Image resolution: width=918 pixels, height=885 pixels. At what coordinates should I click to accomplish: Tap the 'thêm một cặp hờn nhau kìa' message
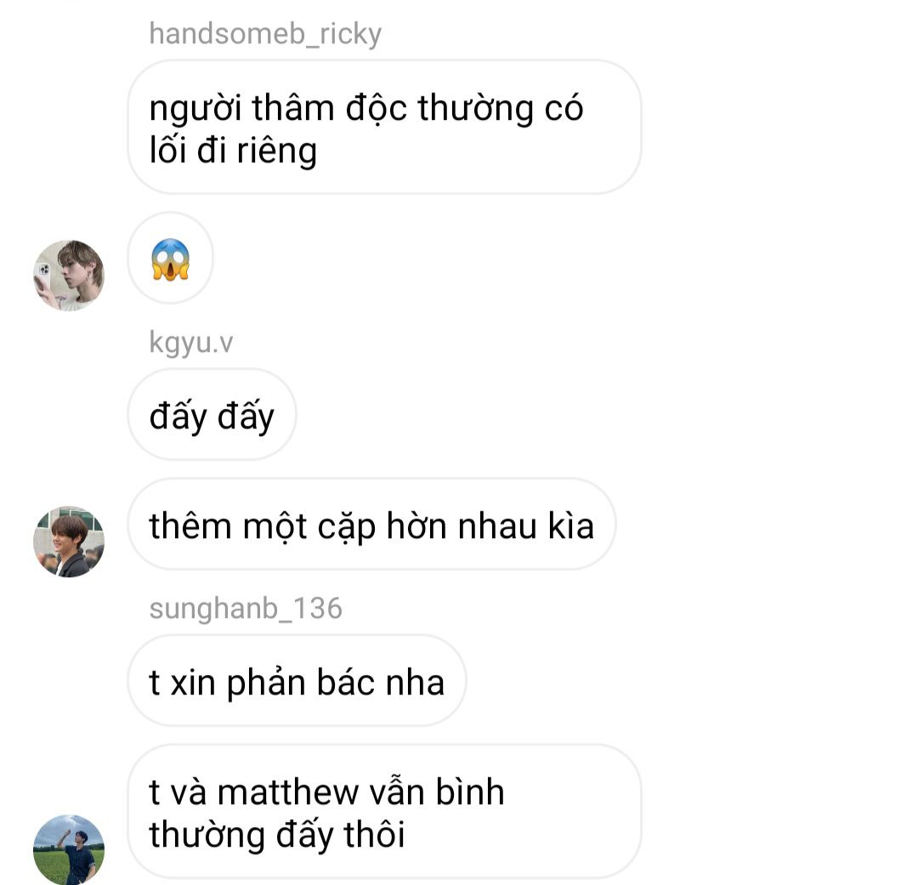pos(371,525)
